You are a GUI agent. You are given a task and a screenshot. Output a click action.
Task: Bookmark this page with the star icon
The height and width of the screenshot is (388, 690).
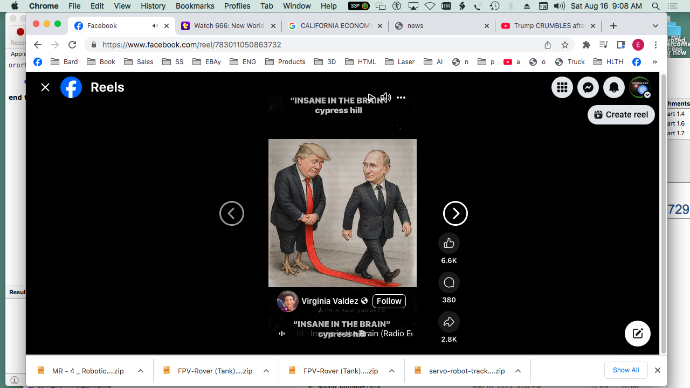(x=565, y=45)
